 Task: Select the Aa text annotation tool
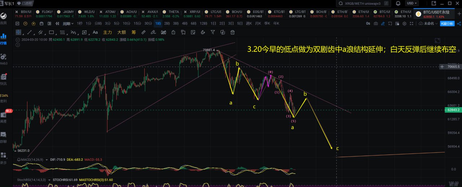tap(95, 32)
